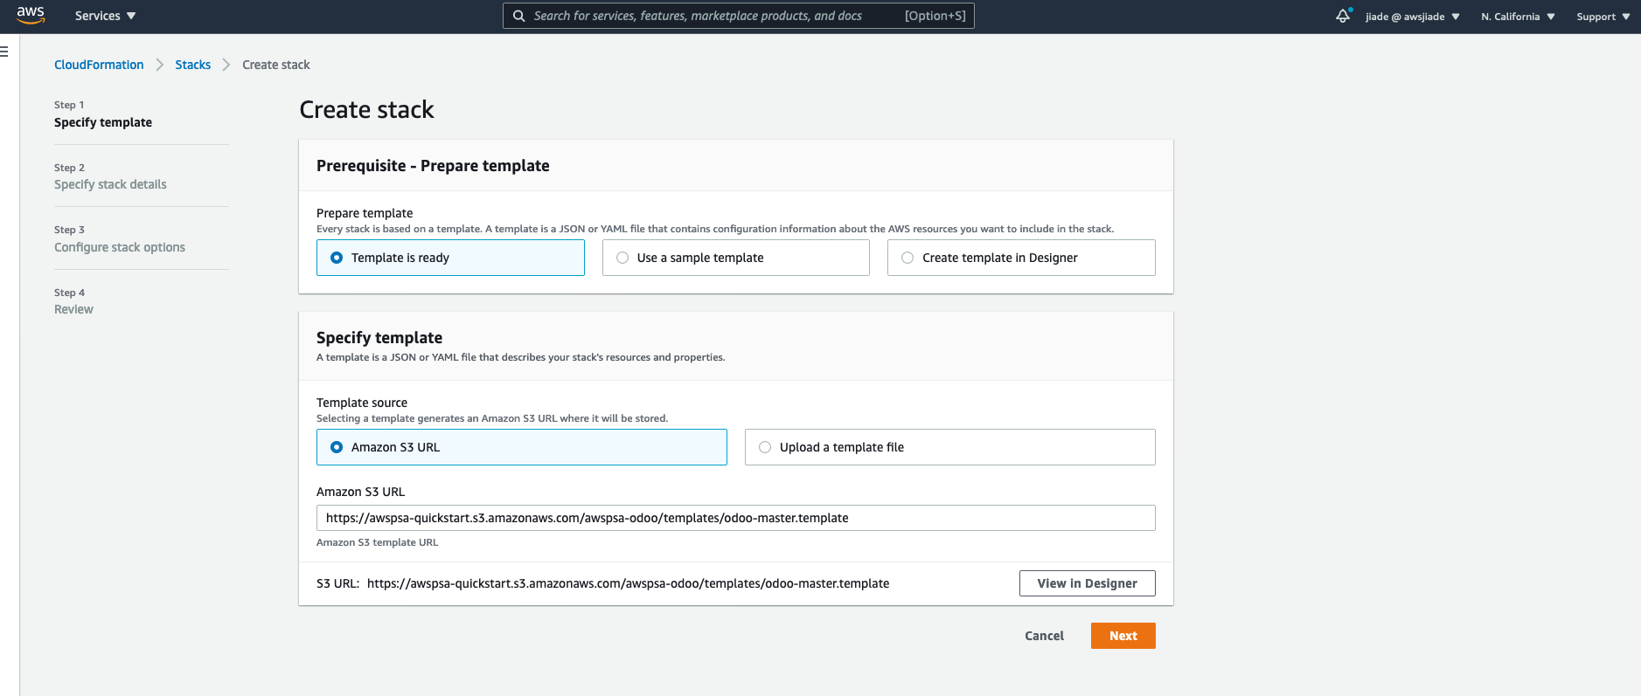Click the Amazon S3 template URL hint
The width and height of the screenshot is (1641, 696).
coord(377,542)
